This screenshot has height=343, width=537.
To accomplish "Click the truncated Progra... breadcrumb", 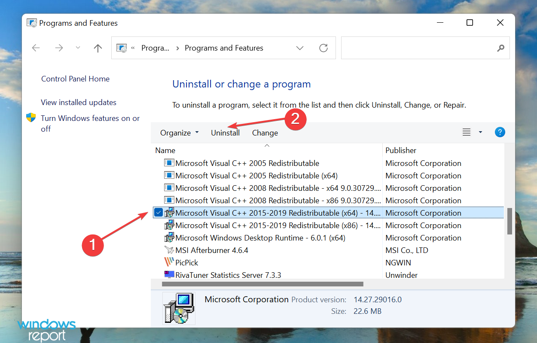I will (156, 48).
